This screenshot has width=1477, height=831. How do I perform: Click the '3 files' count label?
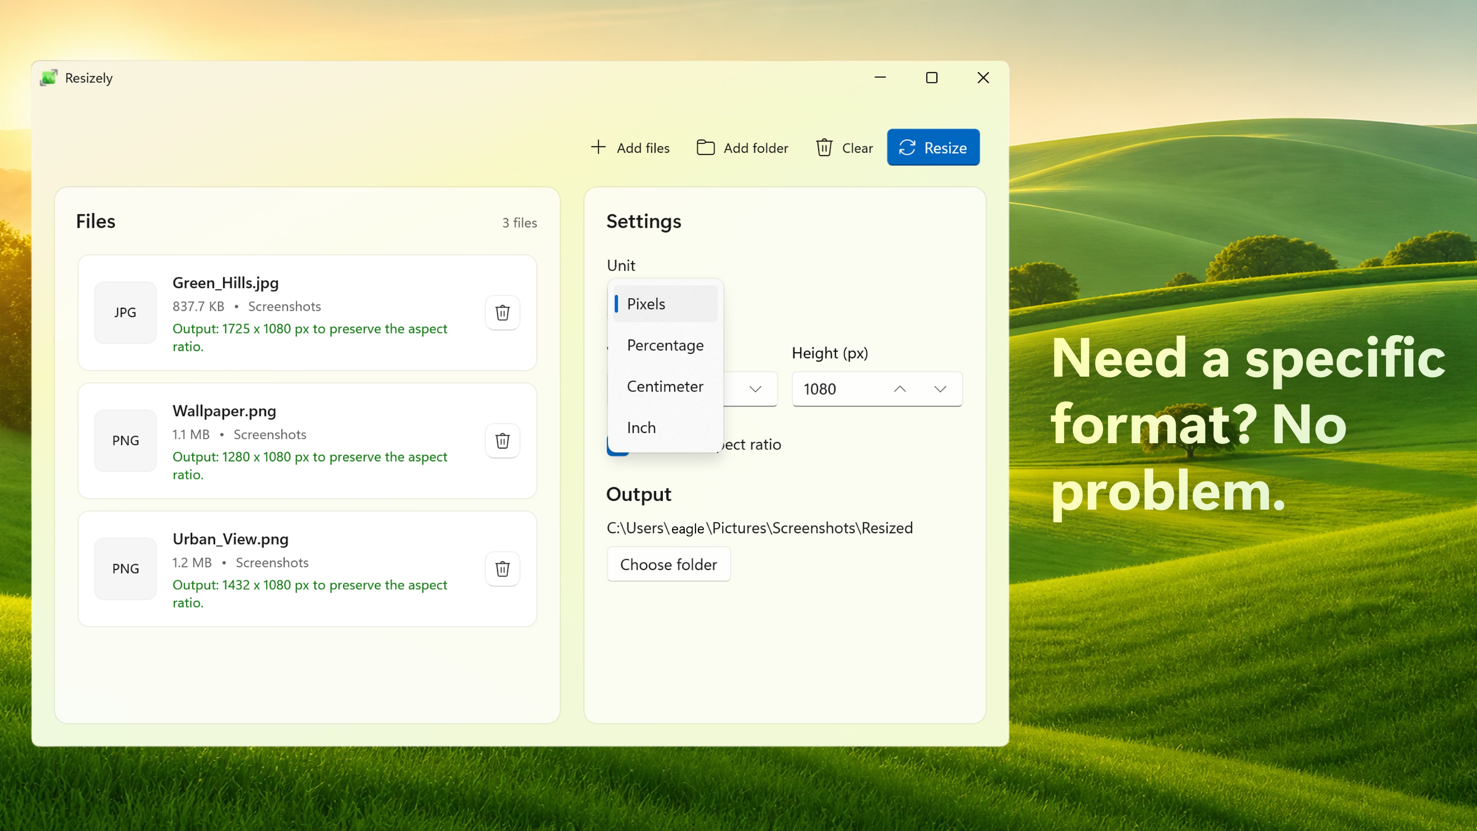(x=520, y=222)
